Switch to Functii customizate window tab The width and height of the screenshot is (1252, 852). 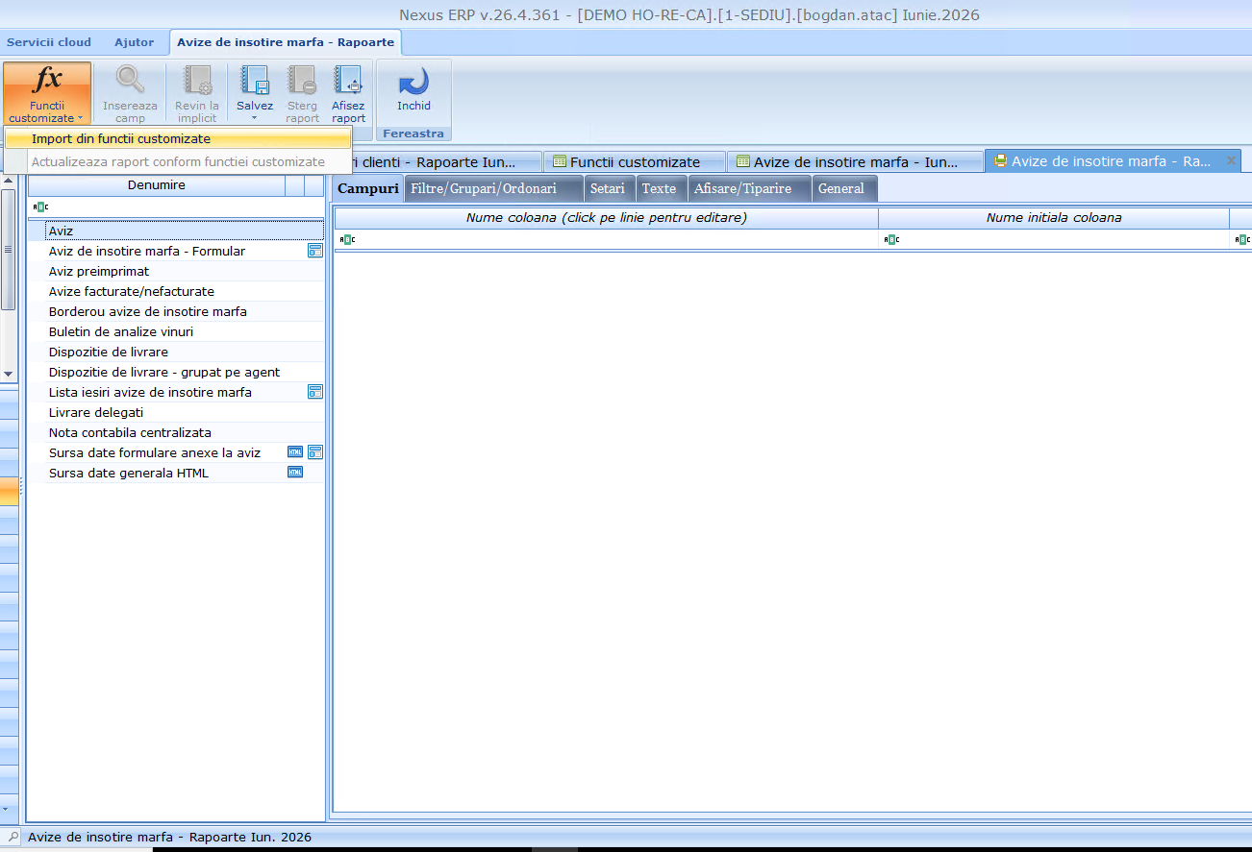point(635,162)
